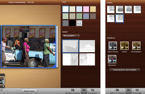Pick the brown background swatch
The image size is (145, 94).
point(93,16)
